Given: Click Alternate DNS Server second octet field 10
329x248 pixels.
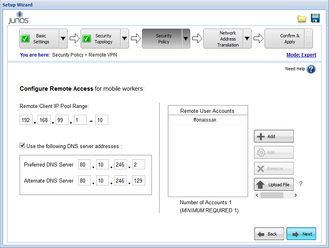Looking at the screenshot, I should [x=103, y=181].
